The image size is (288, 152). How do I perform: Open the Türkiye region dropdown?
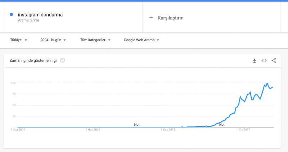[19, 40]
